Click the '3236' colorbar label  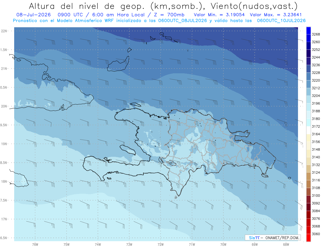[316, 65]
